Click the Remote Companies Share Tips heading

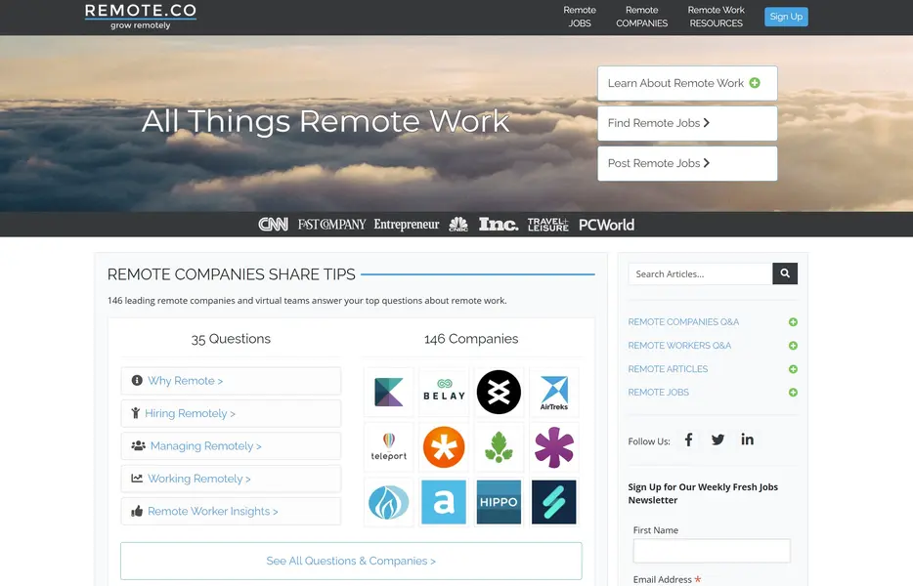coord(231,274)
